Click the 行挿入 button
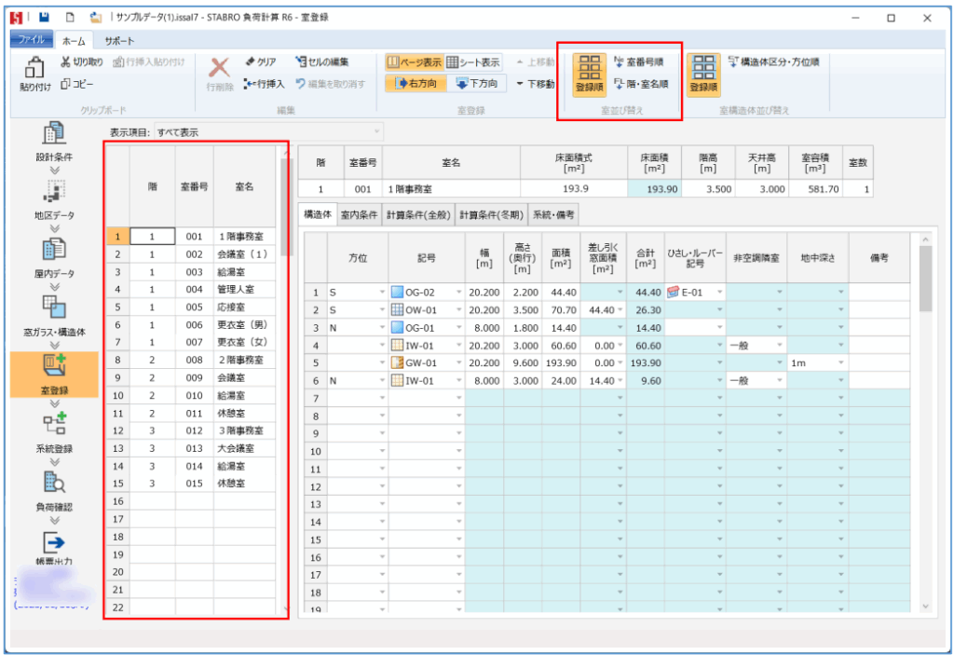Image resolution: width=954 pixels, height=655 pixels. (x=264, y=83)
